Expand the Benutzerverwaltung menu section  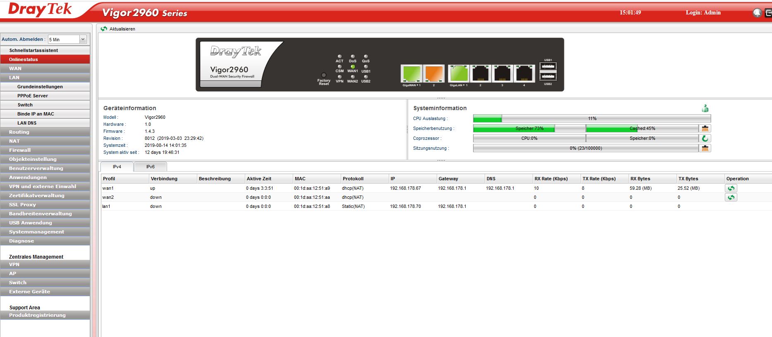(45, 168)
